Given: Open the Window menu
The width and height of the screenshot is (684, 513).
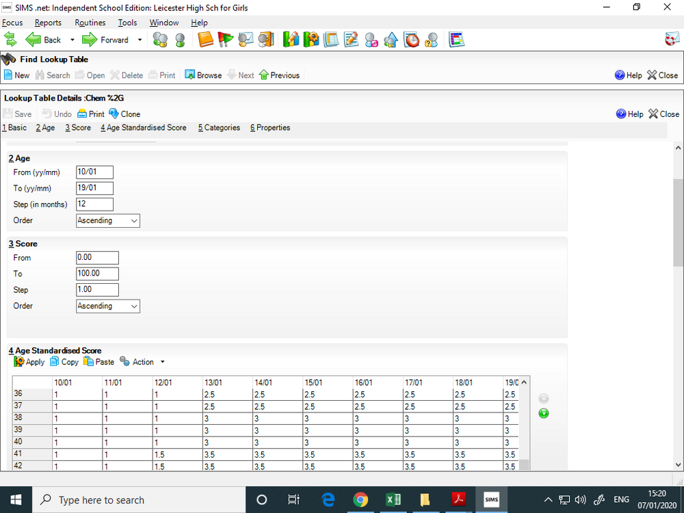Looking at the screenshot, I should (x=164, y=23).
